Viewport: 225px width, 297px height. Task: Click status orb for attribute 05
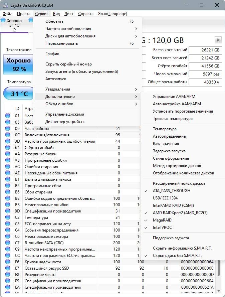(8, 122)
